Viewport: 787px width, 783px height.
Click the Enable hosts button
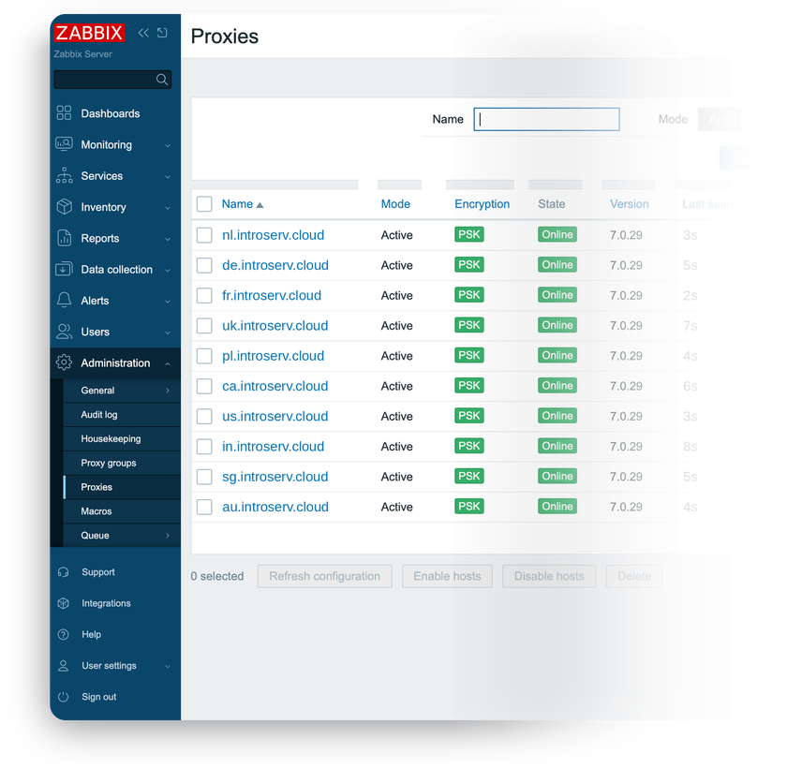[x=447, y=576]
